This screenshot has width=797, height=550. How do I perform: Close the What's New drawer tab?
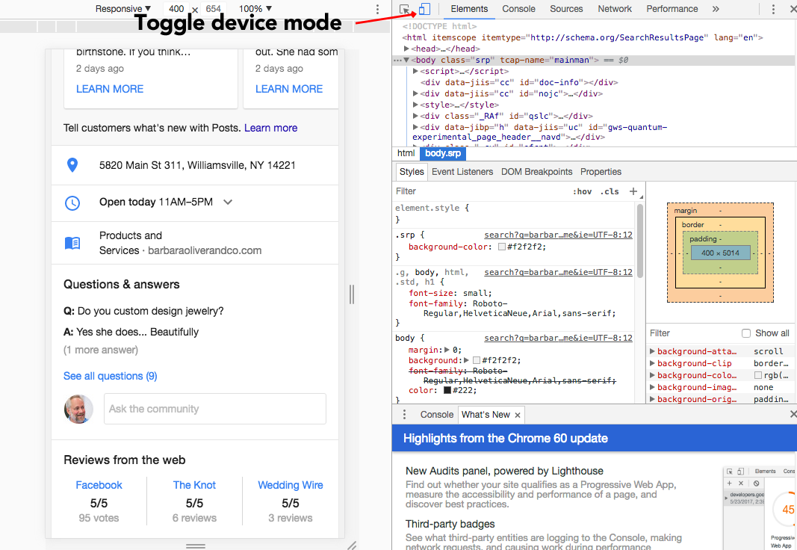click(x=518, y=415)
